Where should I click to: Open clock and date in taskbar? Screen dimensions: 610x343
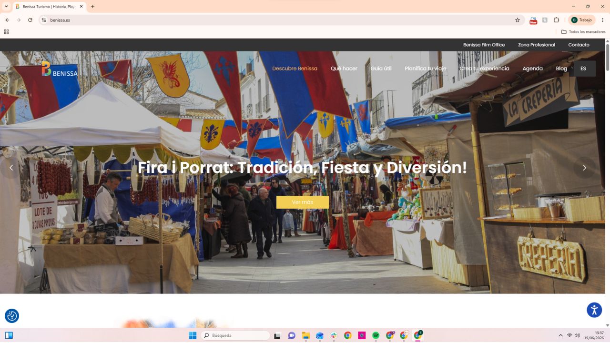[x=594, y=335]
